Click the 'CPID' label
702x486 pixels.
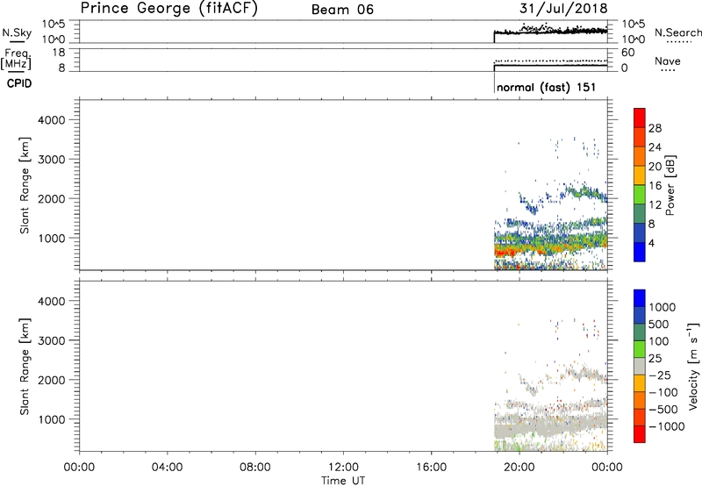[x=19, y=83]
